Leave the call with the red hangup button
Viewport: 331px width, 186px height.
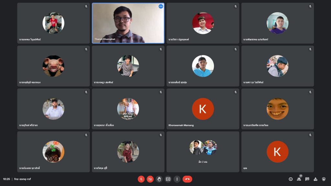(x=187, y=179)
